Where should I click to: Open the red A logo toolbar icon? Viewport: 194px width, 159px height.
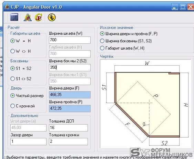[28, 17]
